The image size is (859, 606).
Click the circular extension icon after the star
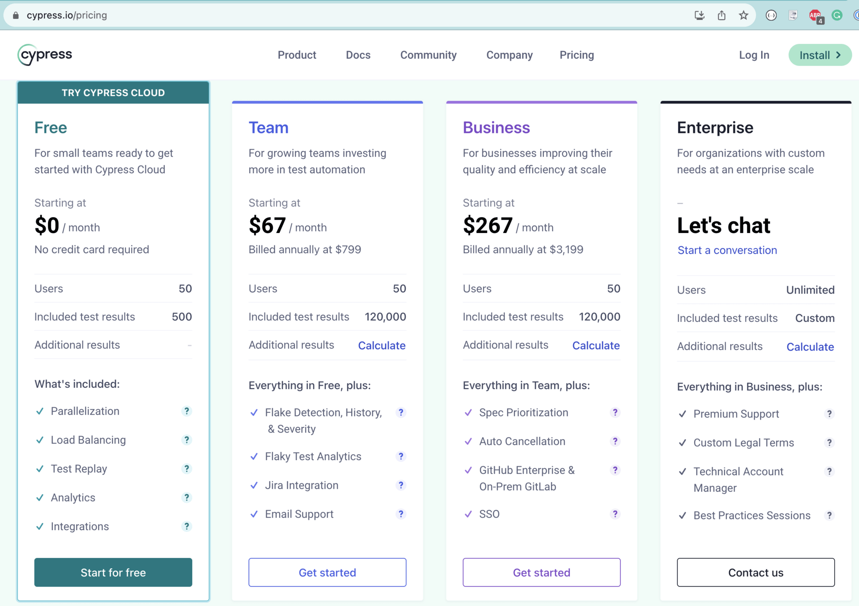tap(771, 15)
